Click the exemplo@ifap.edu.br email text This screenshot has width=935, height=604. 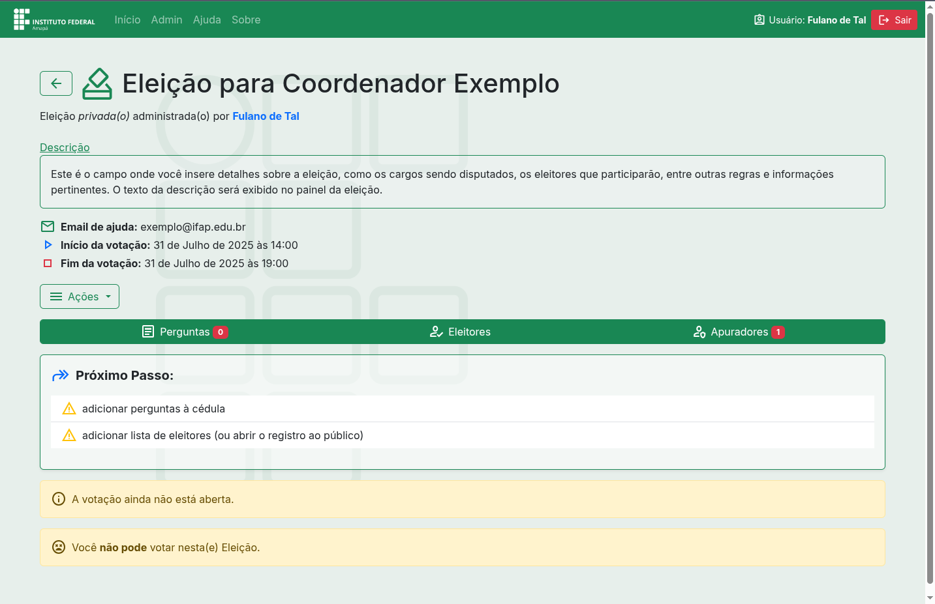point(193,227)
